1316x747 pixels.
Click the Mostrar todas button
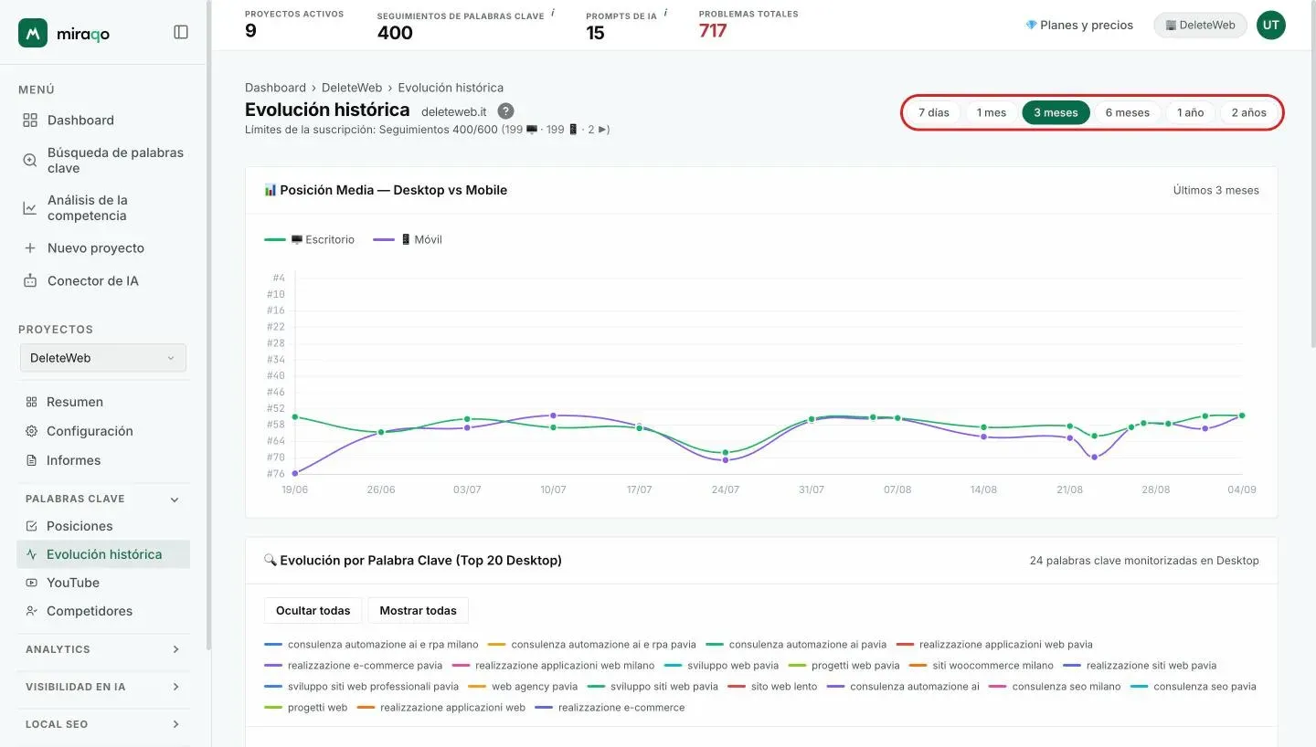[418, 611]
